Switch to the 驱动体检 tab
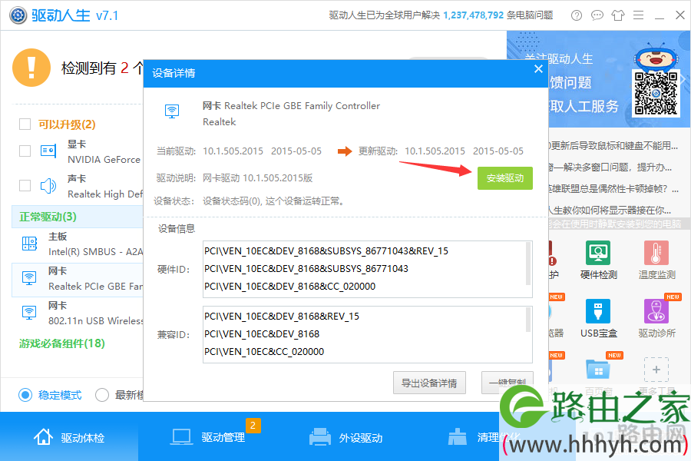This screenshot has width=691, height=461. (x=69, y=437)
